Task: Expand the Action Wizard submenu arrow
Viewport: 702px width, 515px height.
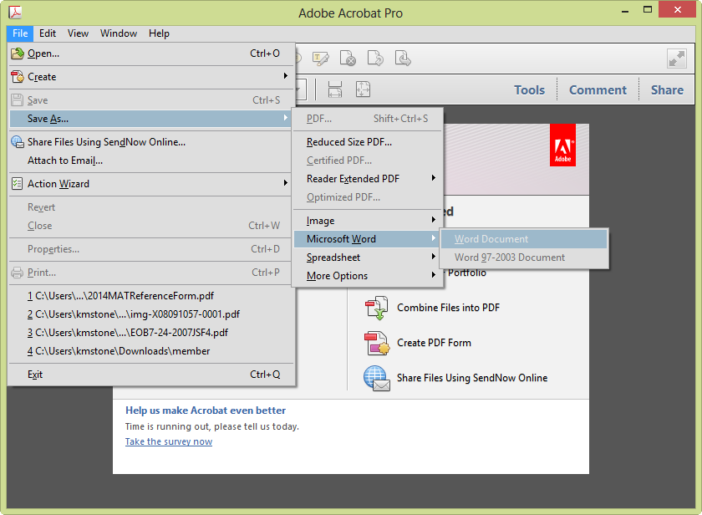Action: [285, 183]
